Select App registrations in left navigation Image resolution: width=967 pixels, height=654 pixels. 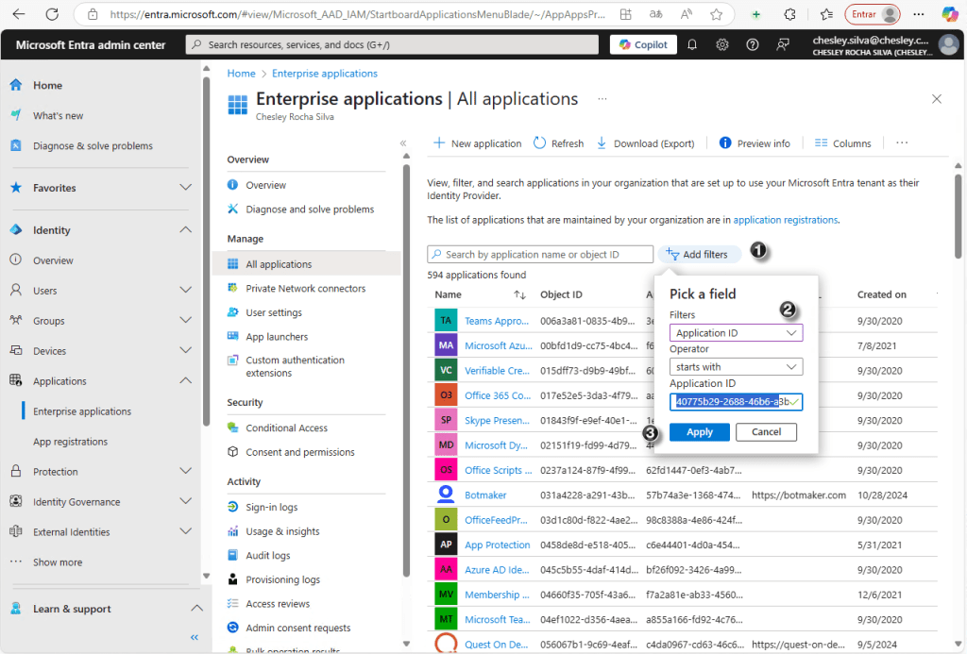pyautogui.click(x=71, y=442)
